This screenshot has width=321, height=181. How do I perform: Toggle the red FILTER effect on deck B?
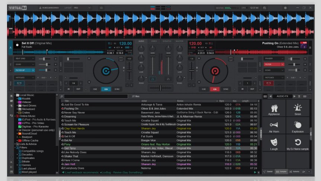(272, 64)
